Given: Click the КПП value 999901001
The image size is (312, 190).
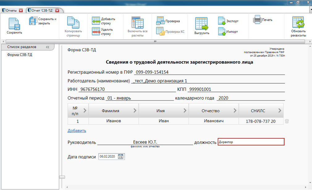Looking at the screenshot, I should pos(236,89).
